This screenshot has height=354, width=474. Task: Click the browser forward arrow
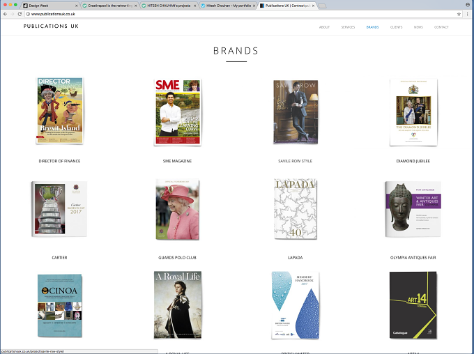click(13, 14)
